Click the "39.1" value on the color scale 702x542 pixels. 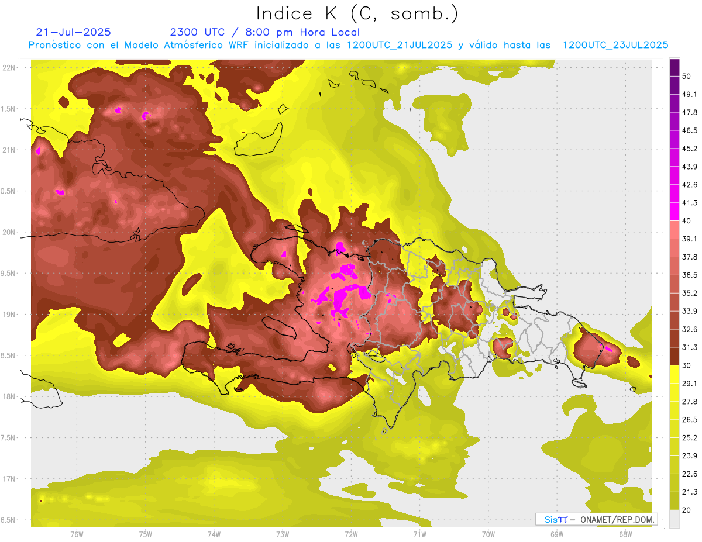click(x=690, y=239)
